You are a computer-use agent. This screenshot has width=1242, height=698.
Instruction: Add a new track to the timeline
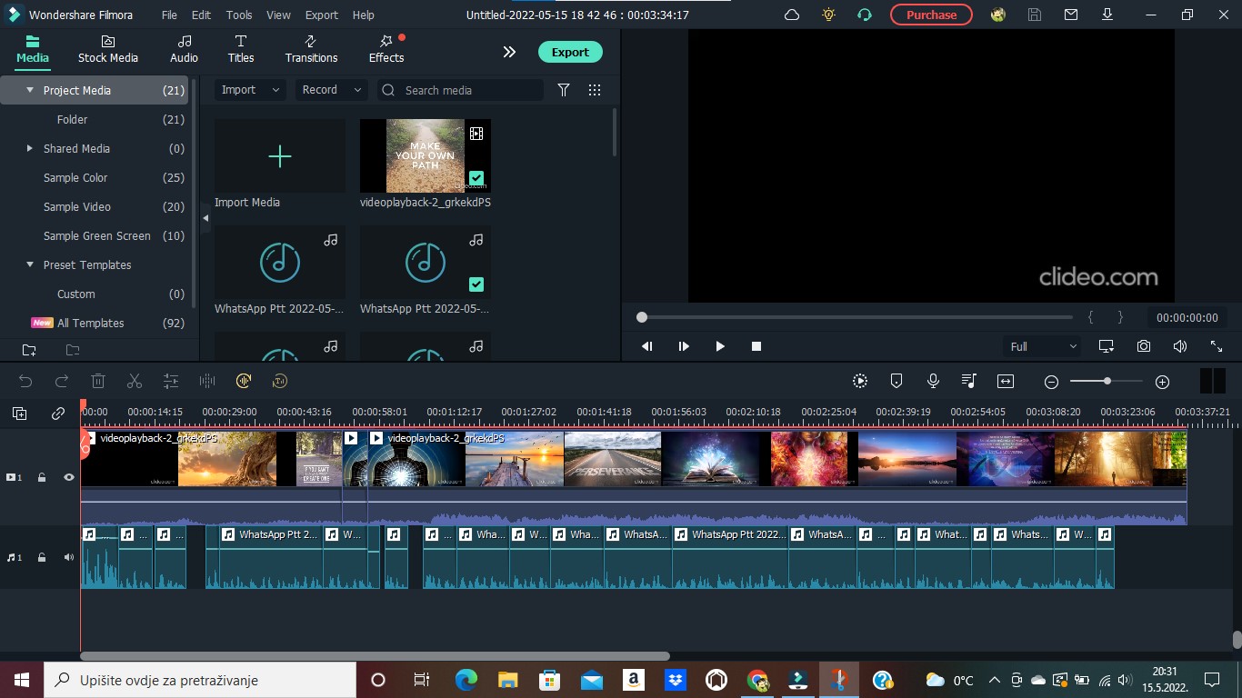[20, 414]
